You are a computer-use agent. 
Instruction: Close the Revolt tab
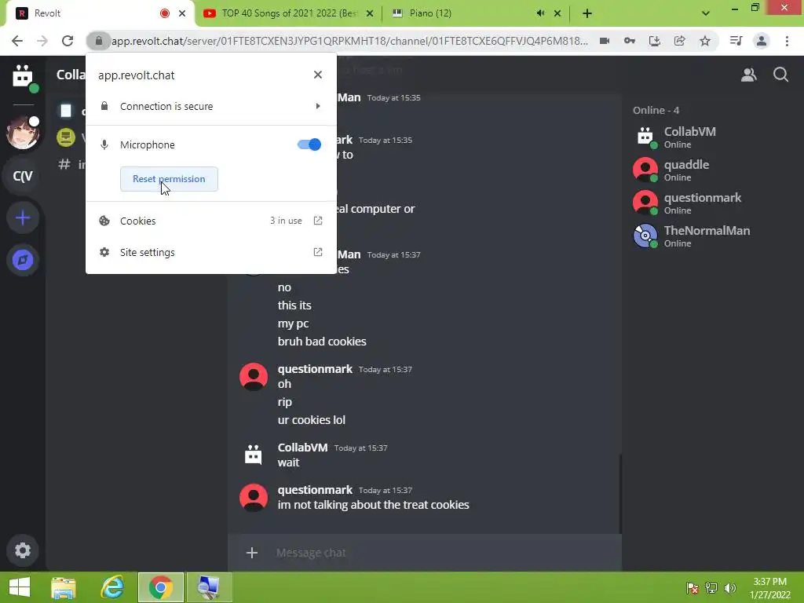click(182, 13)
